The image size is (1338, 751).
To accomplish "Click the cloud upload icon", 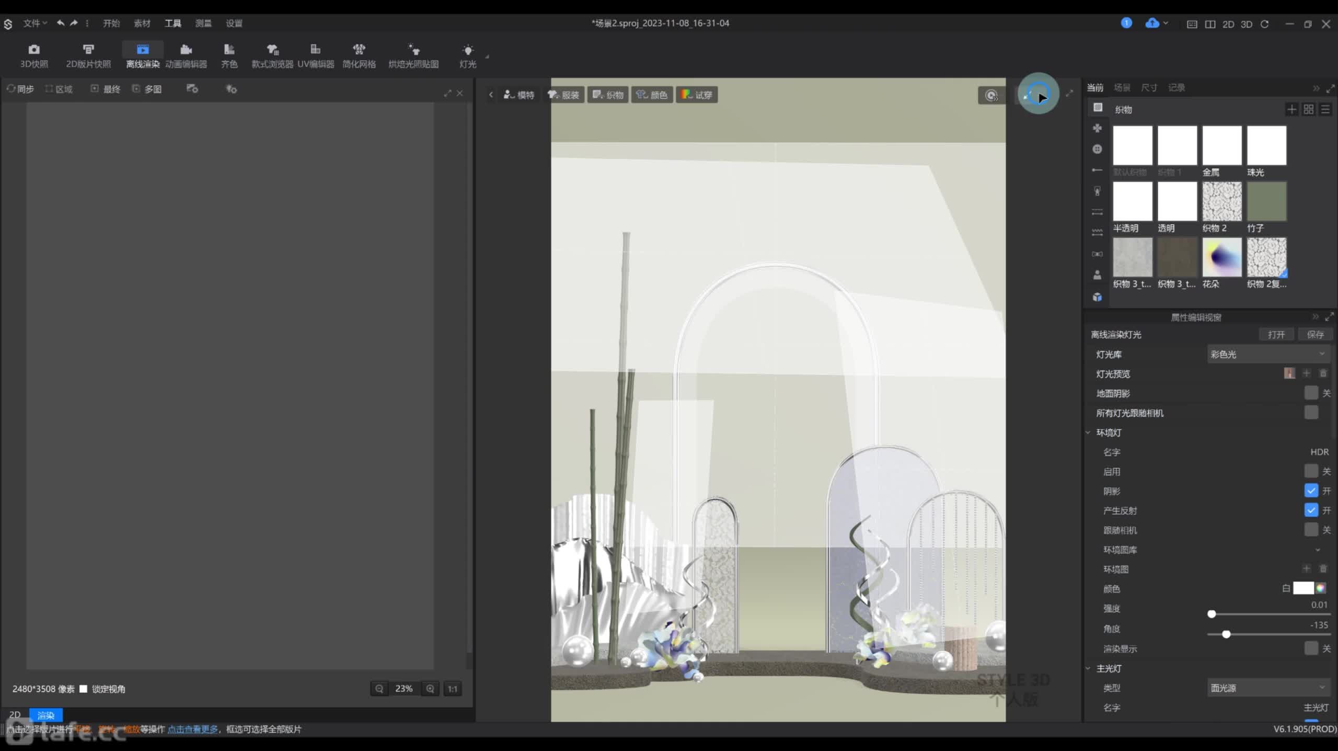I will (1152, 23).
